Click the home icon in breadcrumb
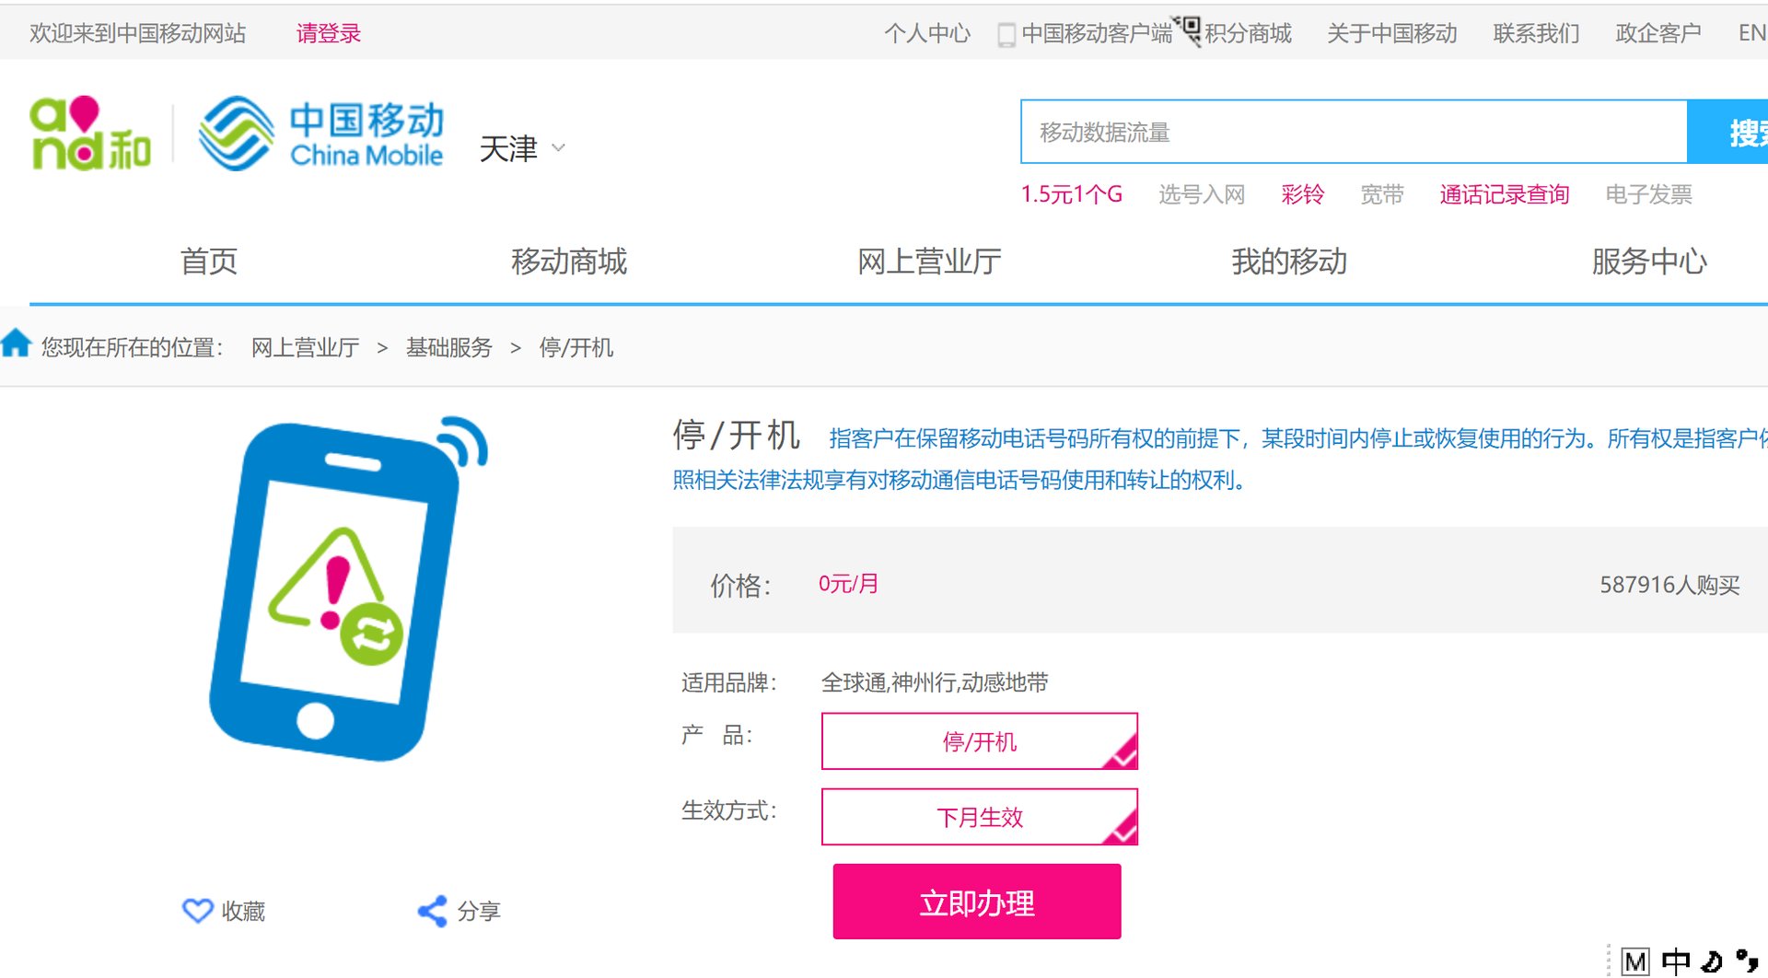1768x978 pixels. [16, 343]
